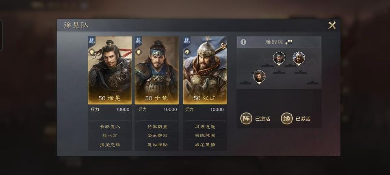The image size is (390, 175).
Task: View the 威名显赫 skill
Action: tap(205, 145)
